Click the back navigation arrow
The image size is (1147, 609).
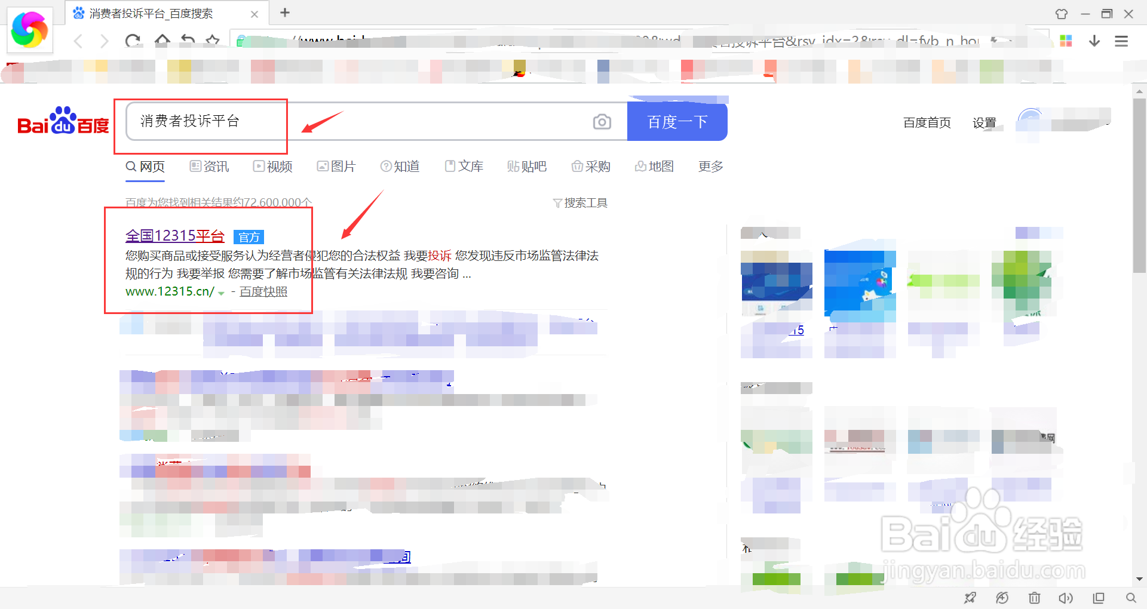point(78,41)
